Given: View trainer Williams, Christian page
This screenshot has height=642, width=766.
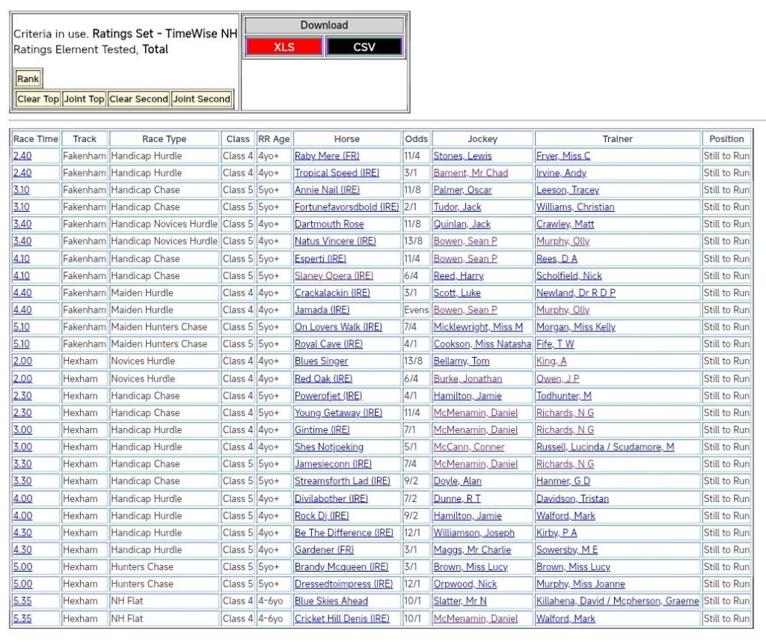Looking at the screenshot, I should point(574,207).
